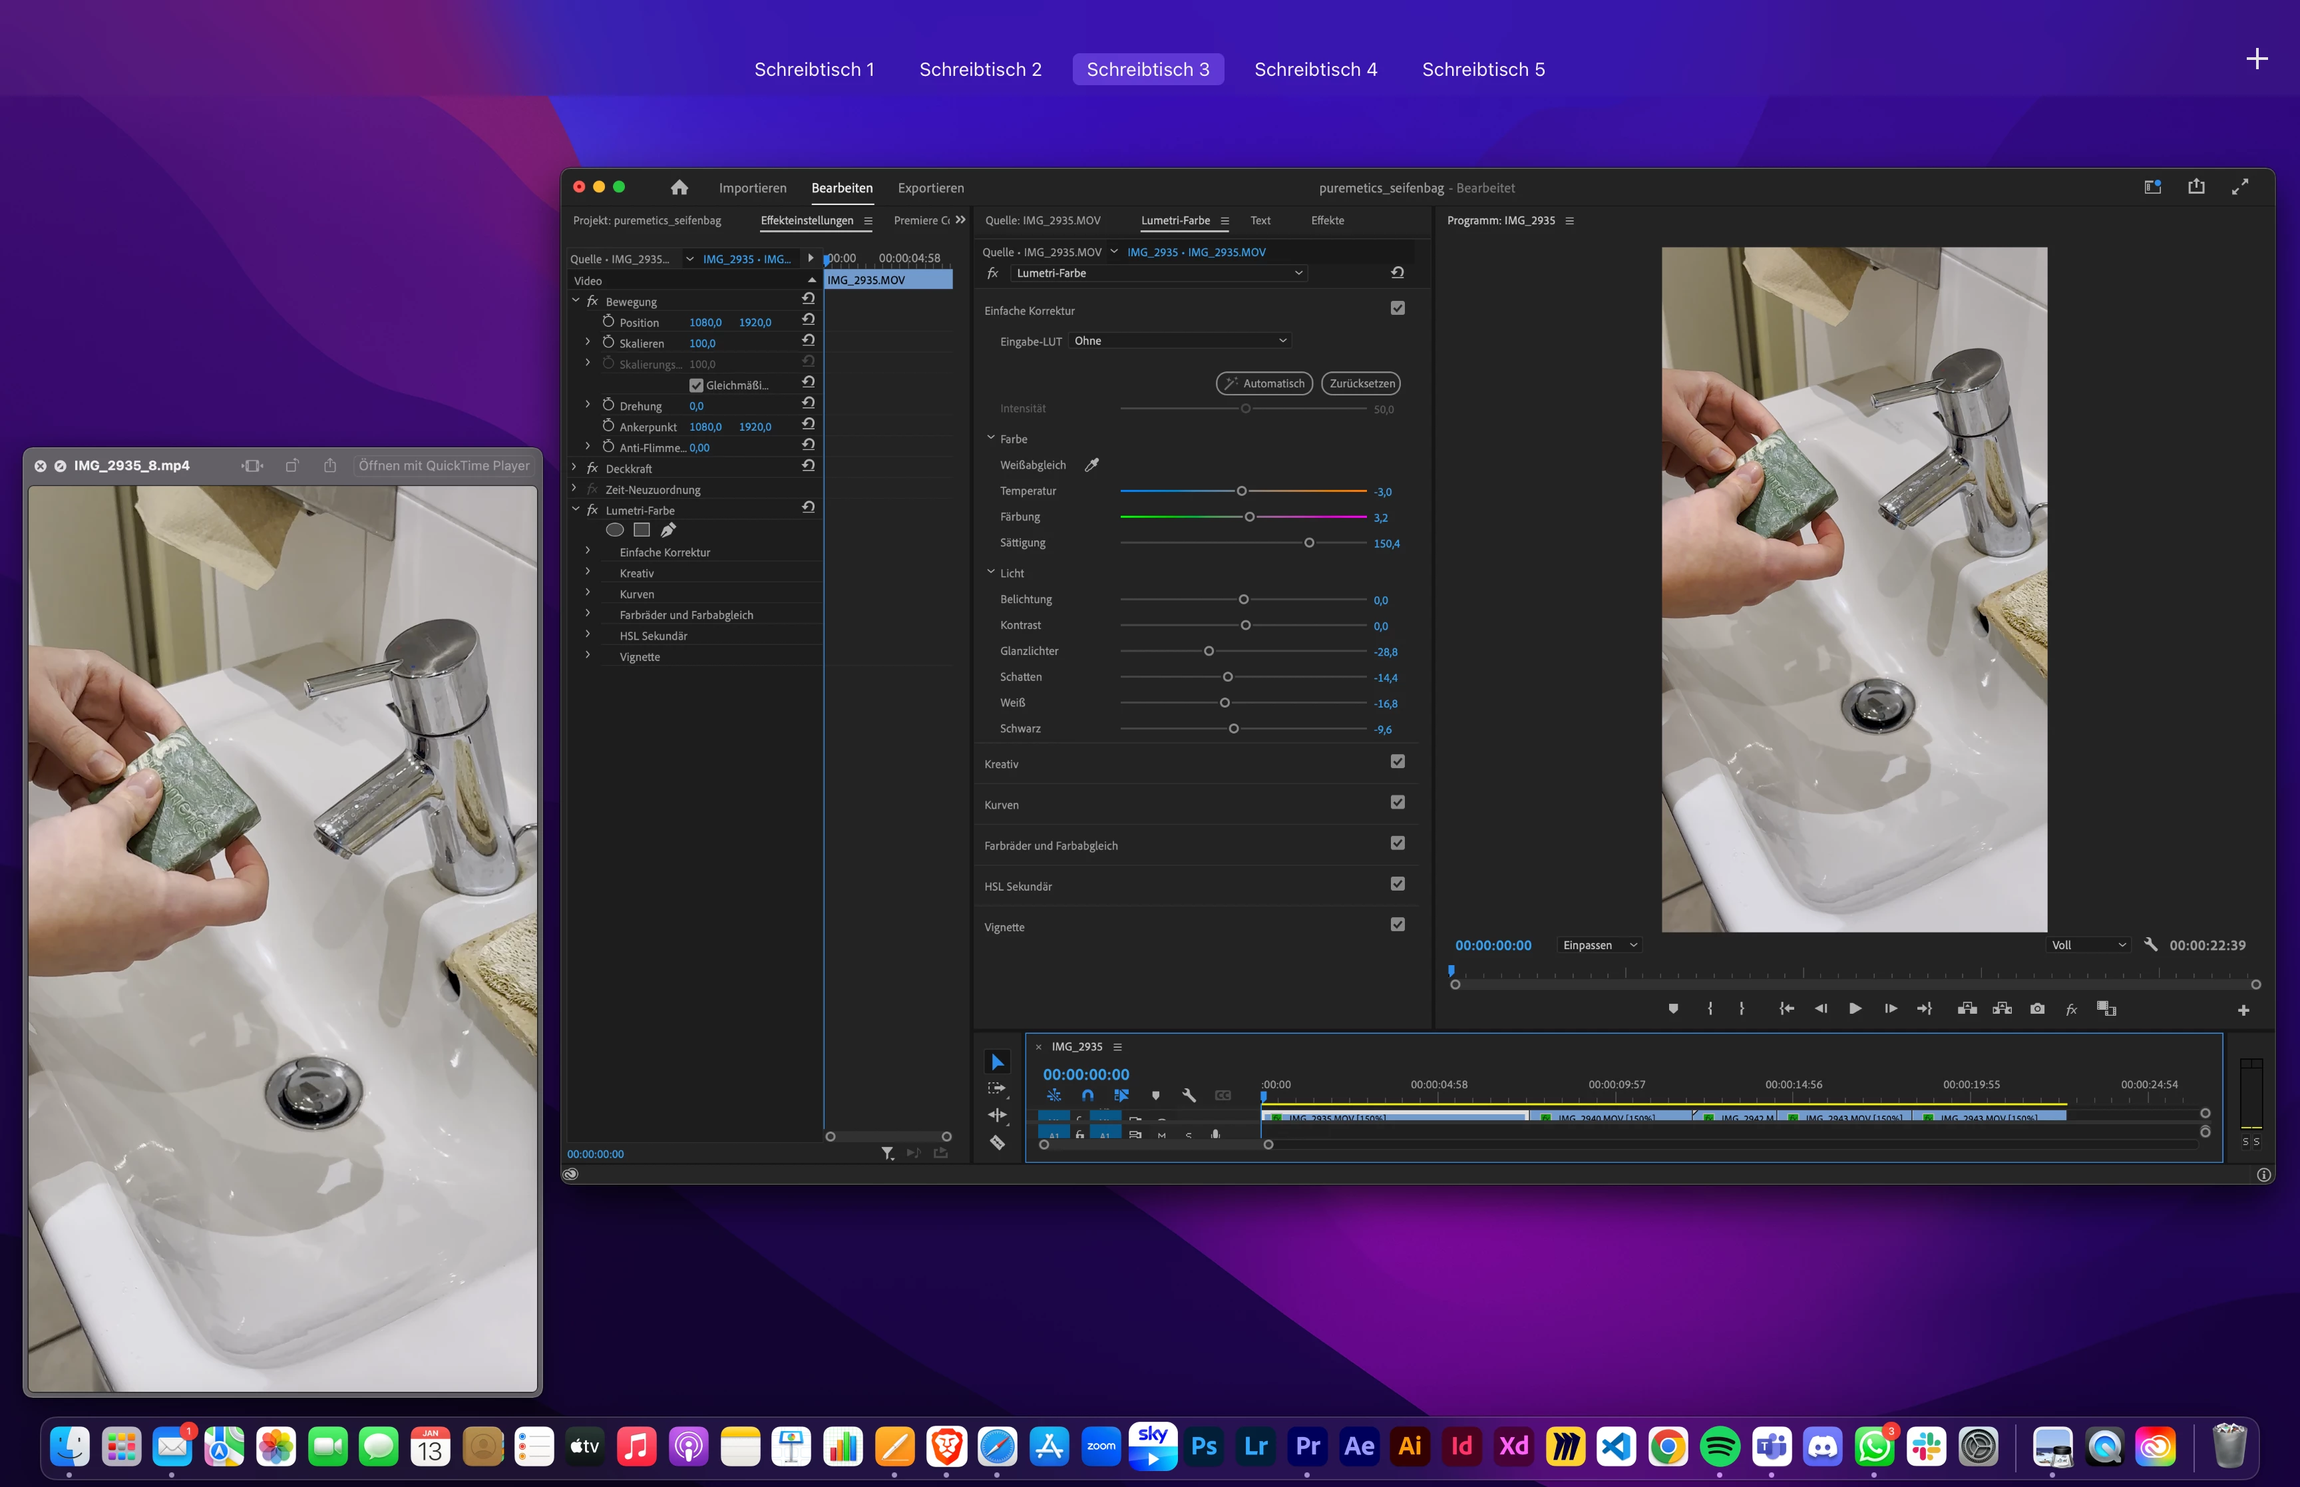Click the white balance eyedropper icon
Screen dimensions: 2300x1487
1091,465
